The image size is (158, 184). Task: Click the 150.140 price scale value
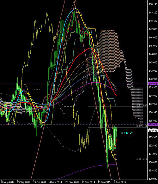click(153, 4)
